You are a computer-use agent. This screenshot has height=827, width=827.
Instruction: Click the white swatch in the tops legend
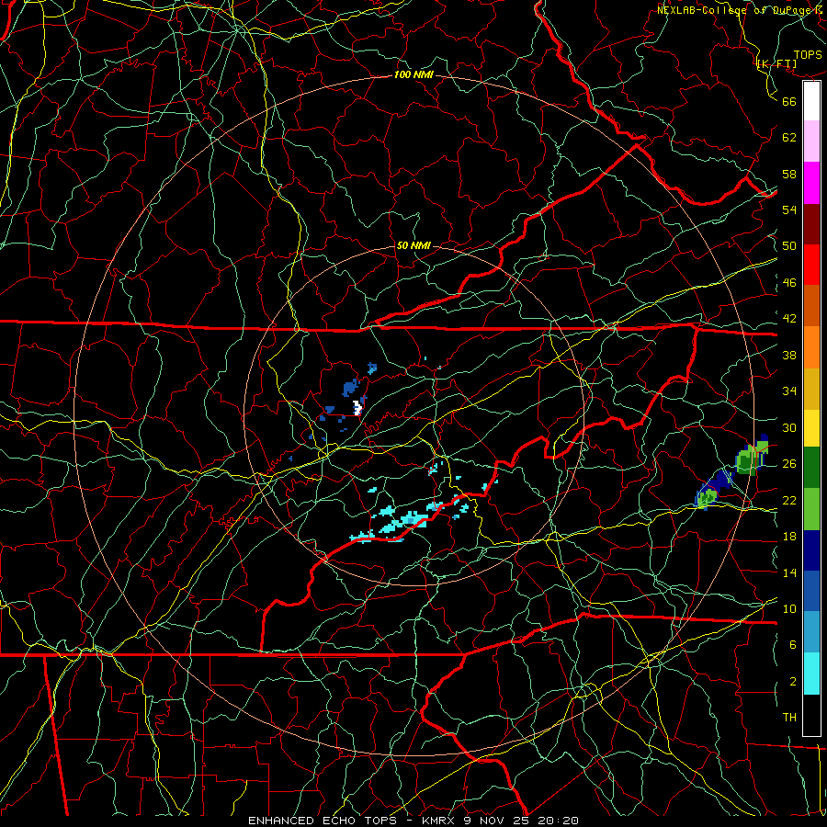[811, 101]
